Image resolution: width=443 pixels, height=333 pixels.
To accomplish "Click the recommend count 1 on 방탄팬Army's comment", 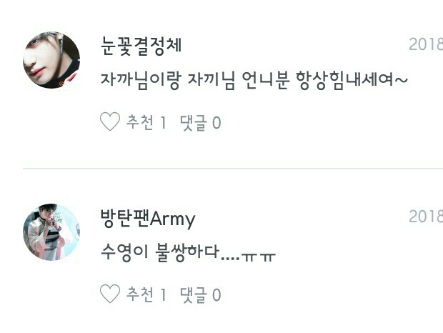I will (x=164, y=295).
